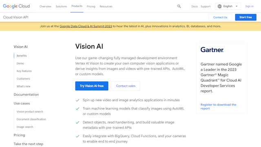Open the English language dropdown arrow
Image resolution: width=261 pixels, height=147 pixels.
(x=237, y=7)
